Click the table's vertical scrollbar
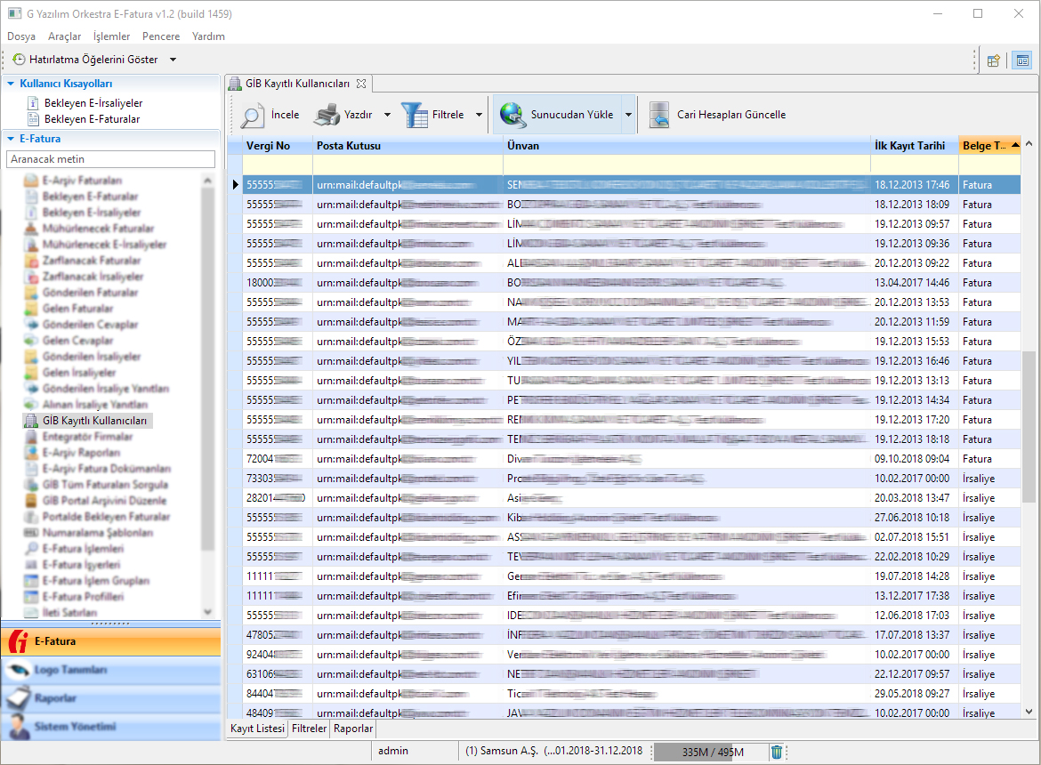 pos(1029,427)
